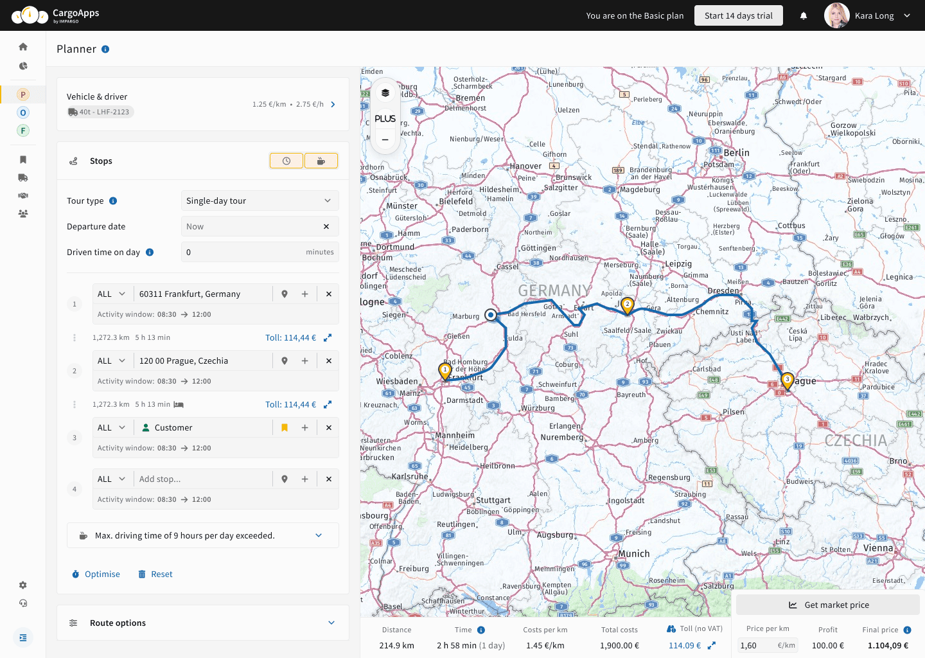Add a stop after Prague with the plus icon
Viewport: 925px width, 658px height.
coord(305,360)
